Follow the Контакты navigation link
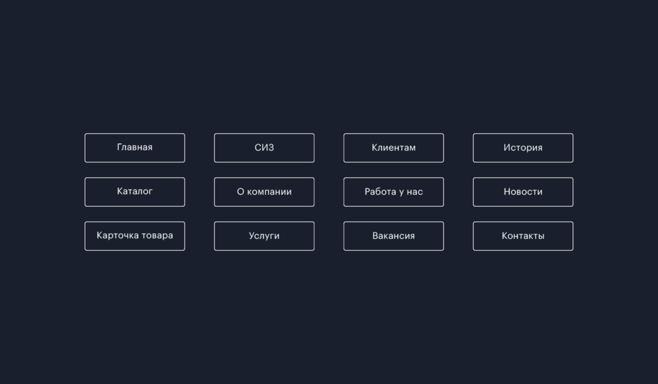This screenshot has width=658, height=384. click(523, 236)
